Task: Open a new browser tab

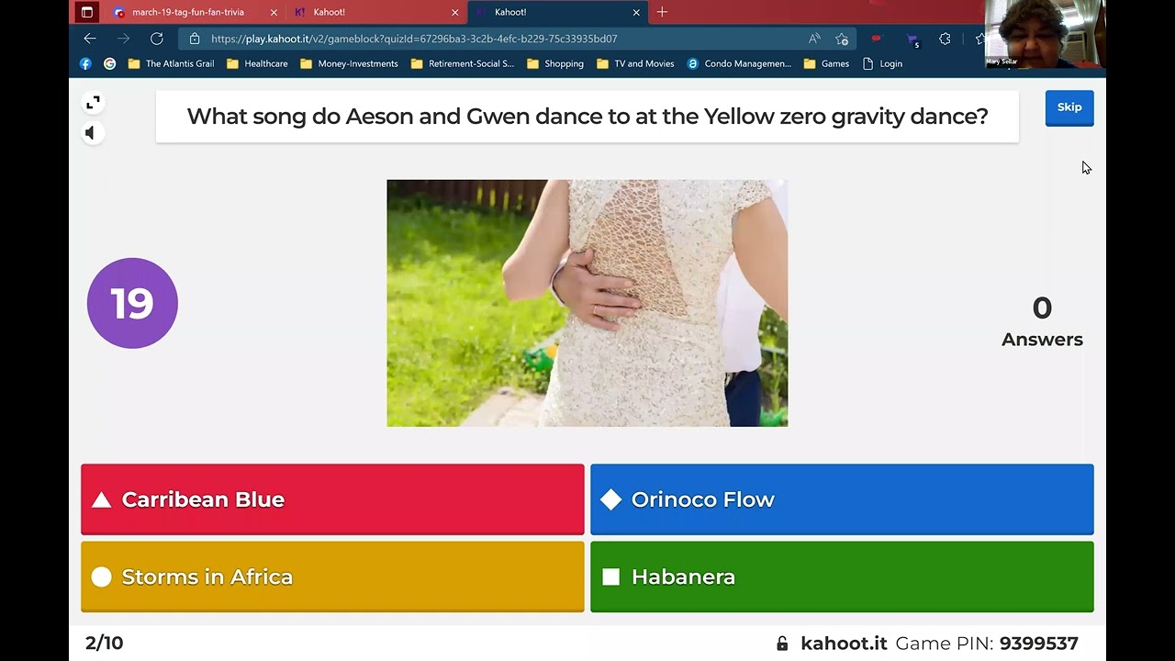Action: click(x=662, y=12)
